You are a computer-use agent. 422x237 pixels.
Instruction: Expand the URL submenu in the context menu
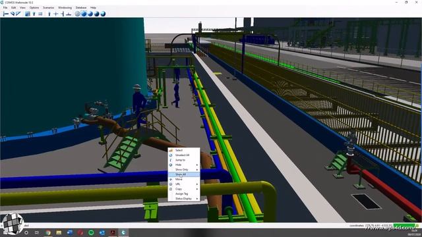pos(184,184)
